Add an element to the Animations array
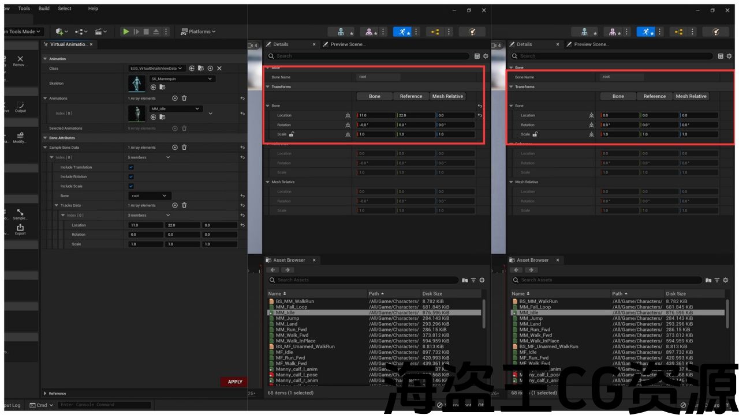 coord(175,99)
